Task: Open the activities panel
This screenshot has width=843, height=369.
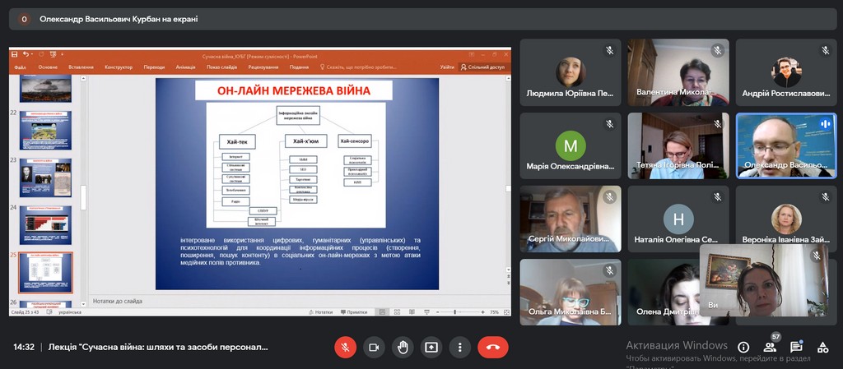Action: coord(822,347)
